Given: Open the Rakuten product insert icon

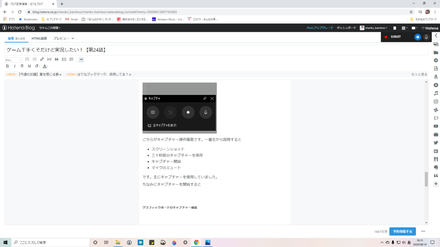Looking at the screenshot, I should (x=436, y=85).
